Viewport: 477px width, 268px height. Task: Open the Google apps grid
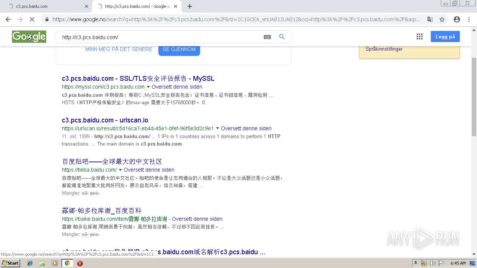tap(420, 36)
